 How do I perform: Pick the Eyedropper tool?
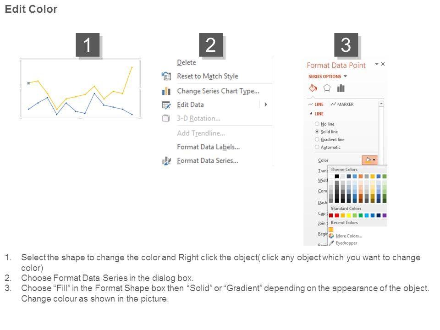[331, 243]
